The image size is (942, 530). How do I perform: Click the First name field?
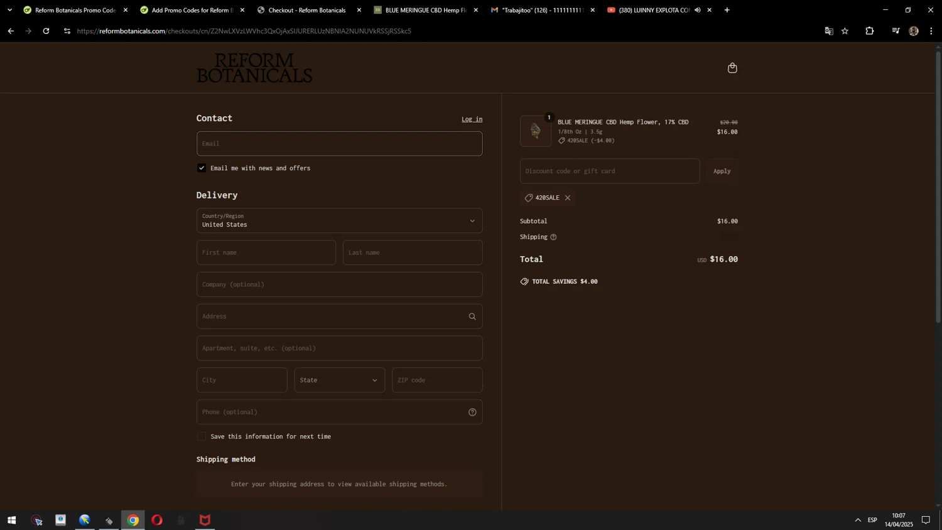[266, 253]
